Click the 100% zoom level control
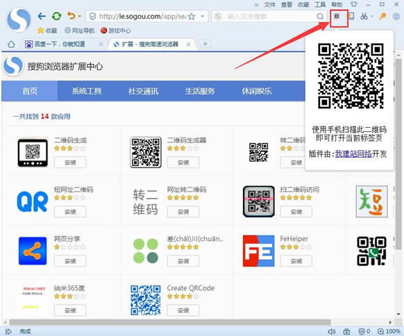Viewport: 404px width, 336px height. coord(389,331)
